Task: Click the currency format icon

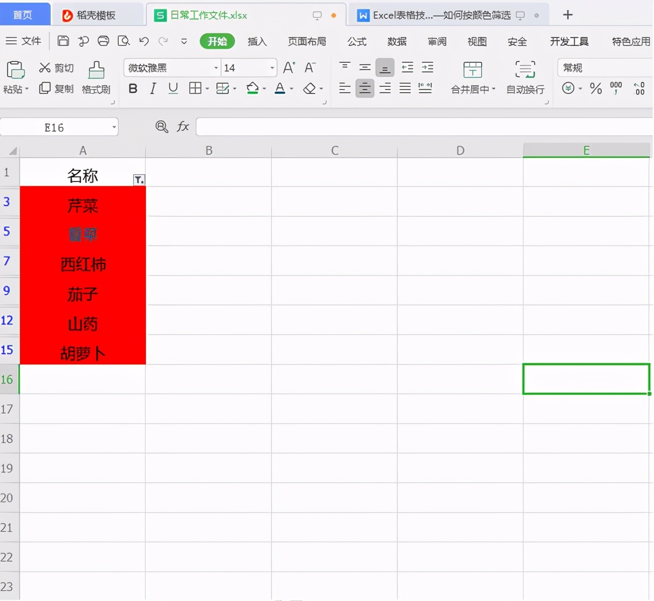Action: (x=568, y=88)
